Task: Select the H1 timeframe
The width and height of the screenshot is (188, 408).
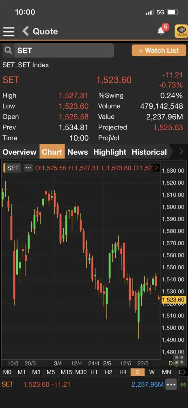Action: (x=94, y=373)
